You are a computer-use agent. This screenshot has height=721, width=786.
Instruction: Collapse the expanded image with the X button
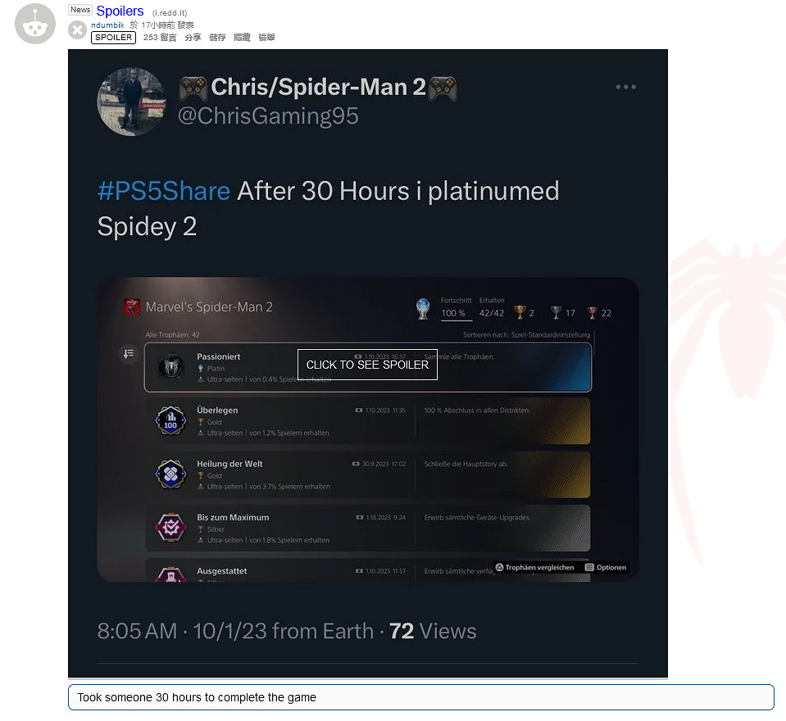pos(77,30)
